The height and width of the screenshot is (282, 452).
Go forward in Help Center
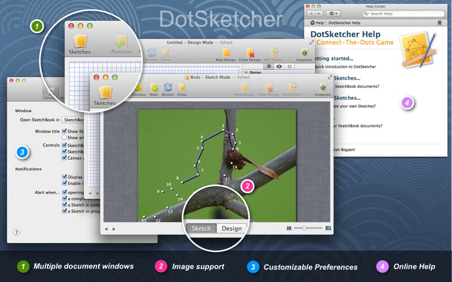(319, 14)
